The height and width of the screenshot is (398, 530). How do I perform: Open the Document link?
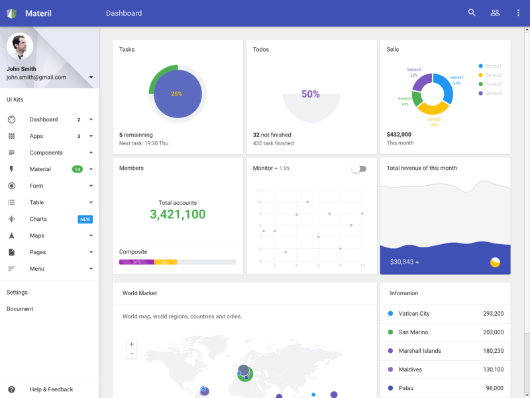[20, 309]
